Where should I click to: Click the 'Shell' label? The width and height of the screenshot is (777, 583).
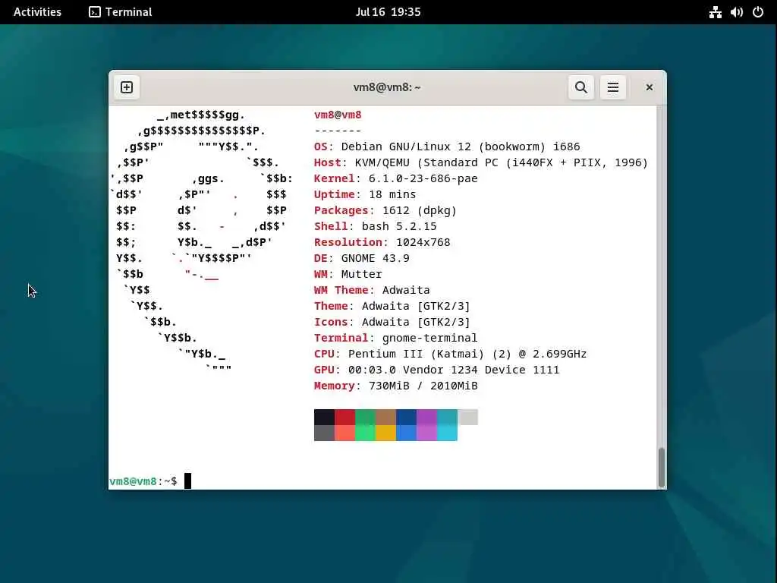pyautogui.click(x=331, y=226)
